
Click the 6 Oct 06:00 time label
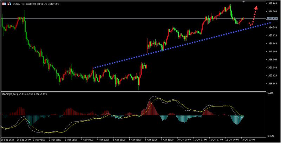[135, 139]
